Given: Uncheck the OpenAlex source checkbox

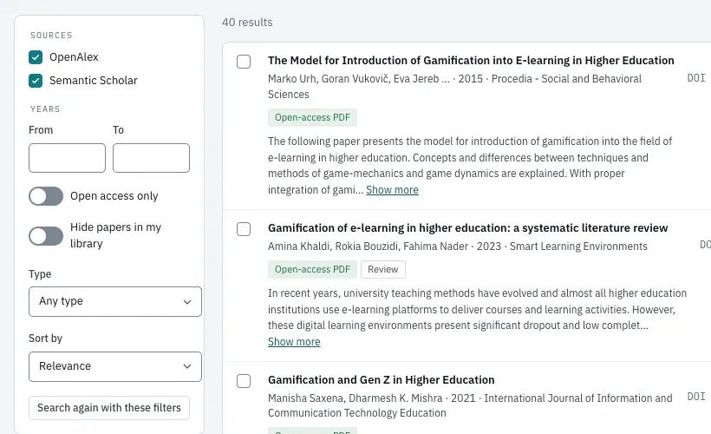Looking at the screenshot, I should (x=36, y=57).
